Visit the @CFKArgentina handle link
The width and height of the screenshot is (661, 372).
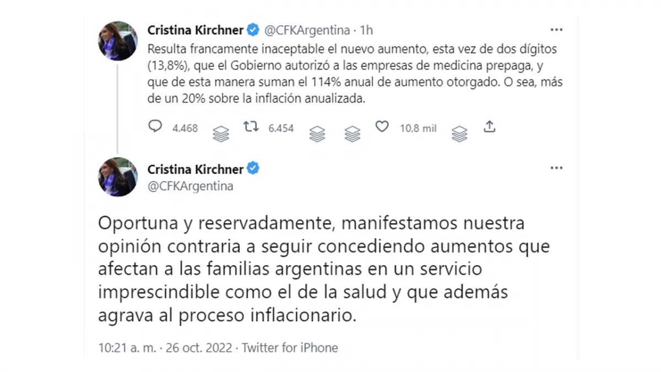click(307, 30)
